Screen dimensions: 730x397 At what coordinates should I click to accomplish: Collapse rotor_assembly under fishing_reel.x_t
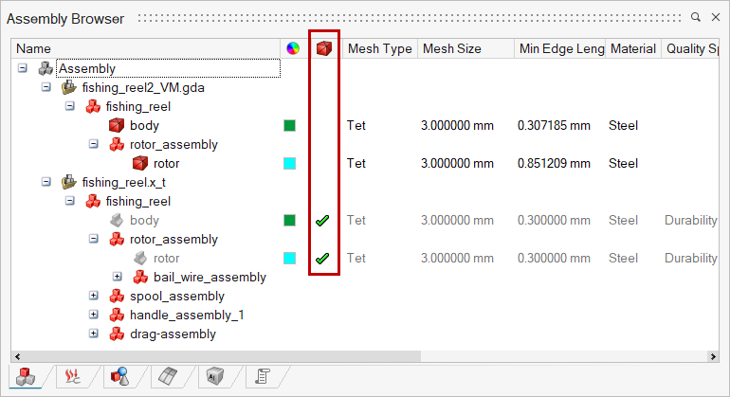(x=94, y=239)
